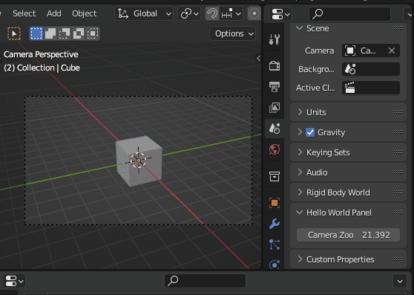This screenshot has height=295, width=414.
Task: Click the Scene panel drag grip
Action: click(398, 28)
